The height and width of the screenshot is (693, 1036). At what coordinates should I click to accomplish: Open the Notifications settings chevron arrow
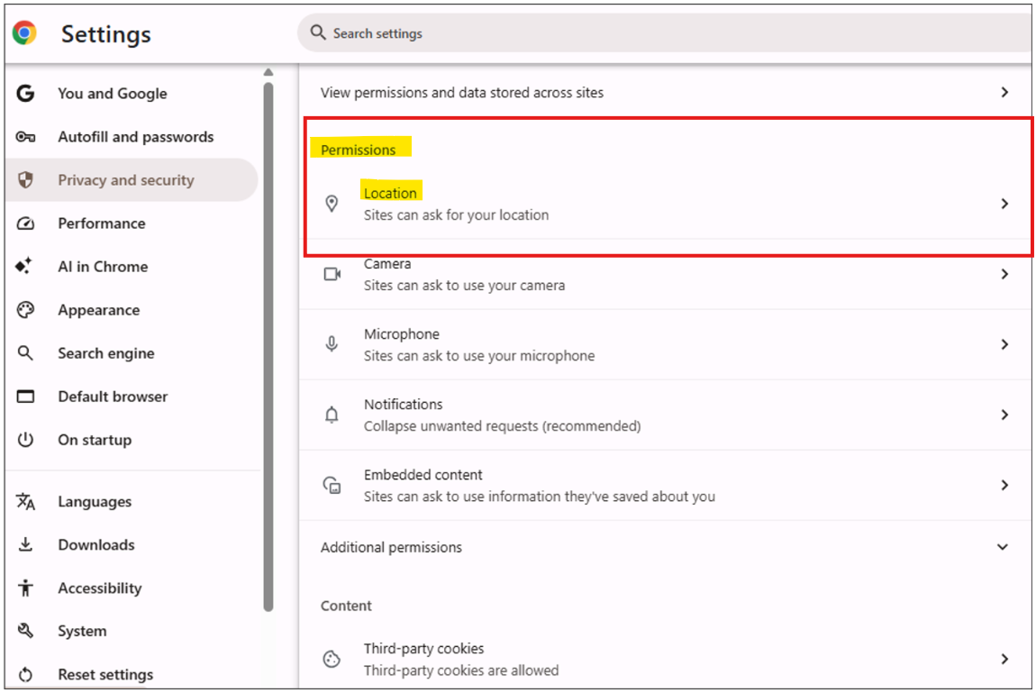click(1004, 415)
